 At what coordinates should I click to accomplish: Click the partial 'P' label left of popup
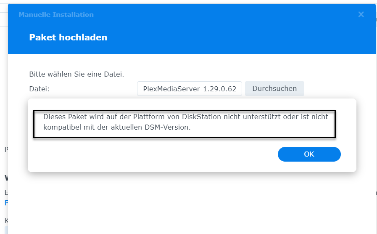6,149
